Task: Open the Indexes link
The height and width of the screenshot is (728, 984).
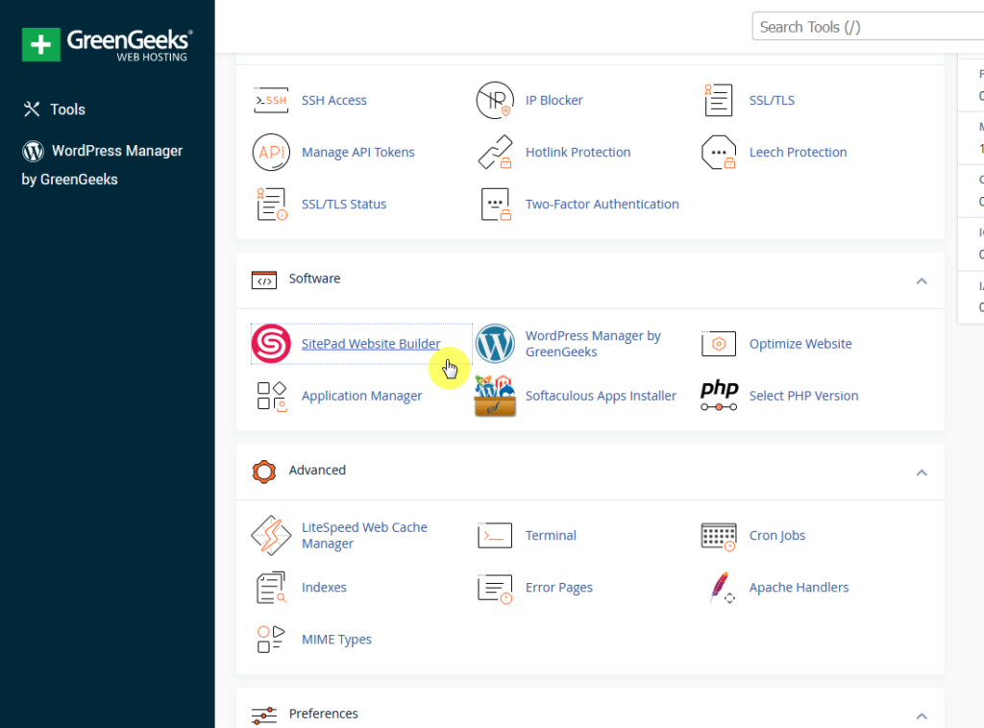Action: pos(324,588)
